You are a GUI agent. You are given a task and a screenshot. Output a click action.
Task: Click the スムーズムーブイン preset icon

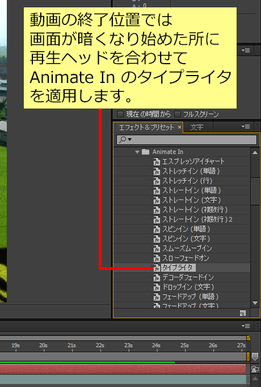click(157, 248)
